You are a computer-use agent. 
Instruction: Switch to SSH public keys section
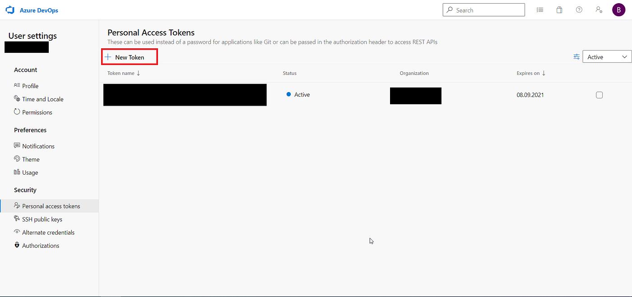[42, 219]
